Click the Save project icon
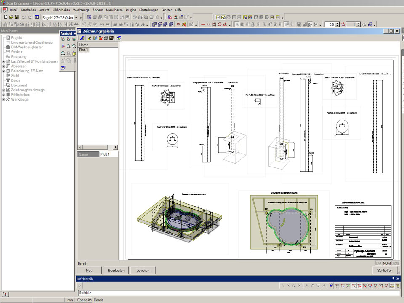 point(16,17)
